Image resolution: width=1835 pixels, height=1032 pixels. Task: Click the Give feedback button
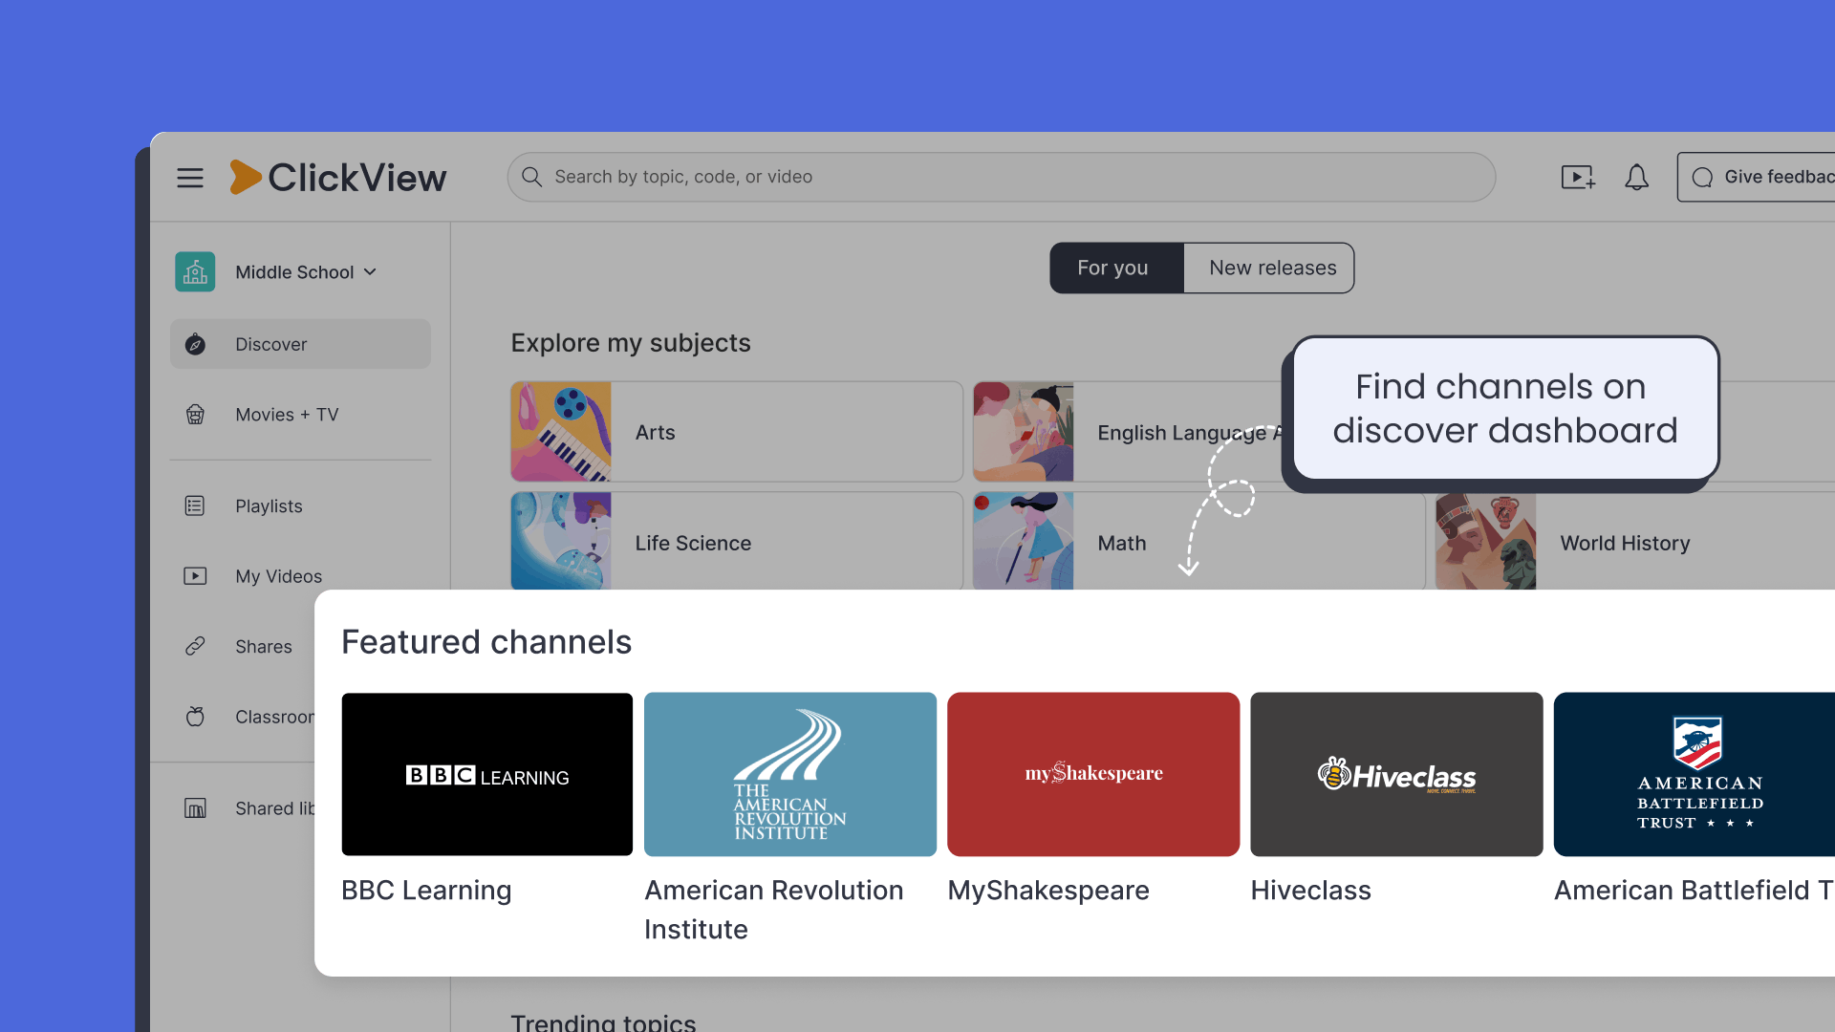pyautogui.click(x=1757, y=178)
